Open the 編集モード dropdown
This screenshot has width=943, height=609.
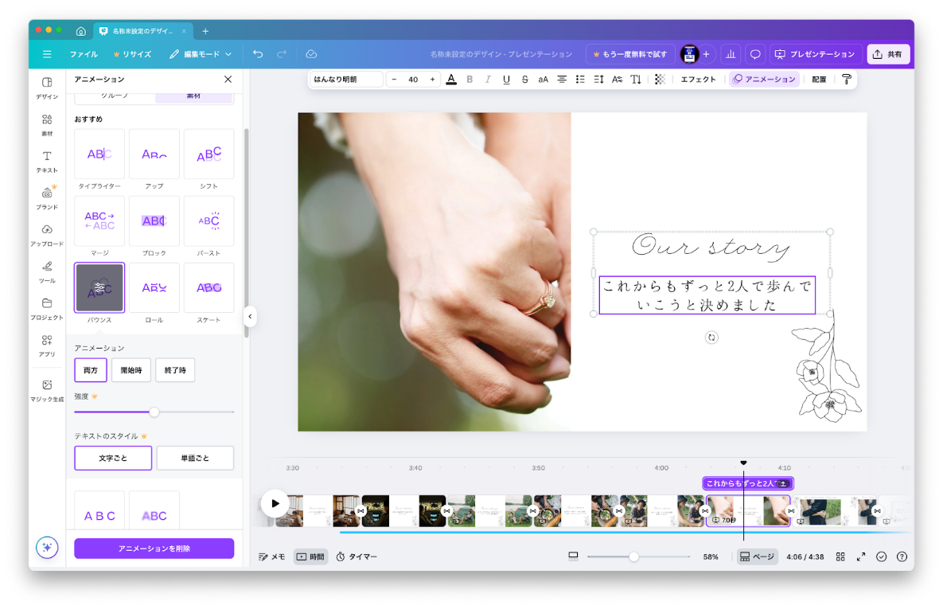(x=201, y=54)
